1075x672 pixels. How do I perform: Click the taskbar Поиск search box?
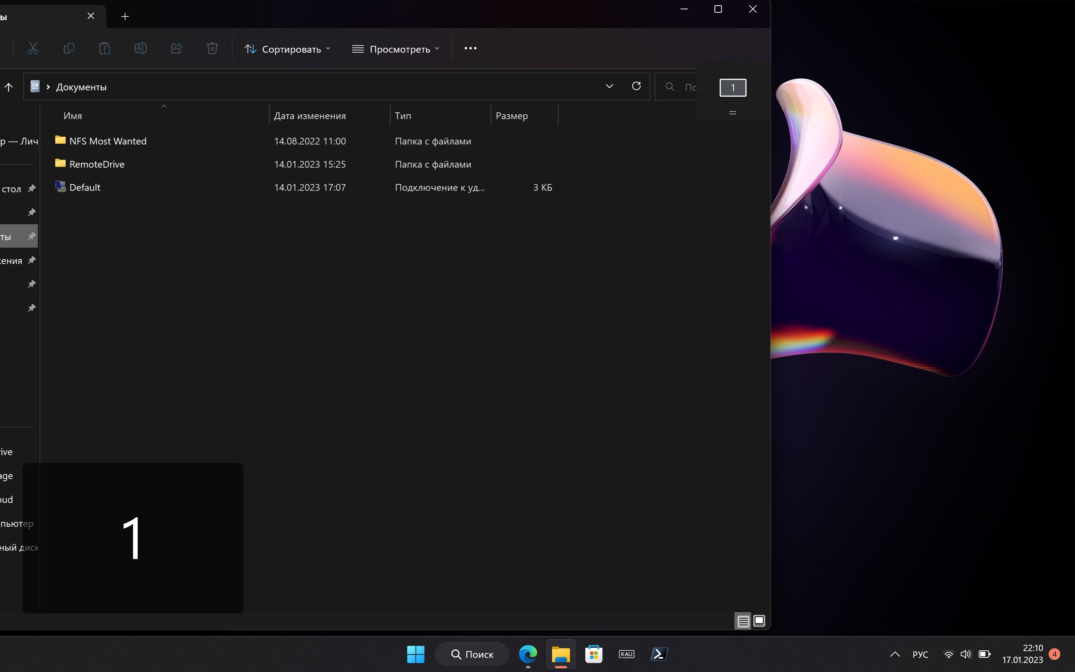472,654
